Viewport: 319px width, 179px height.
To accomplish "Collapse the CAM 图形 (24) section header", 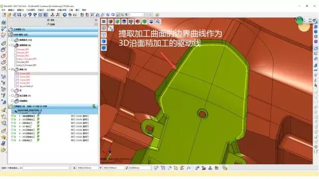I will coord(53,35).
